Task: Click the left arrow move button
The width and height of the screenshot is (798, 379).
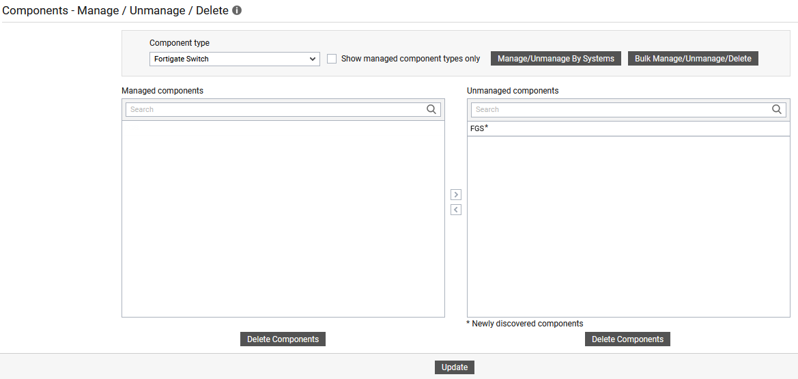Action: tap(456, 210)
